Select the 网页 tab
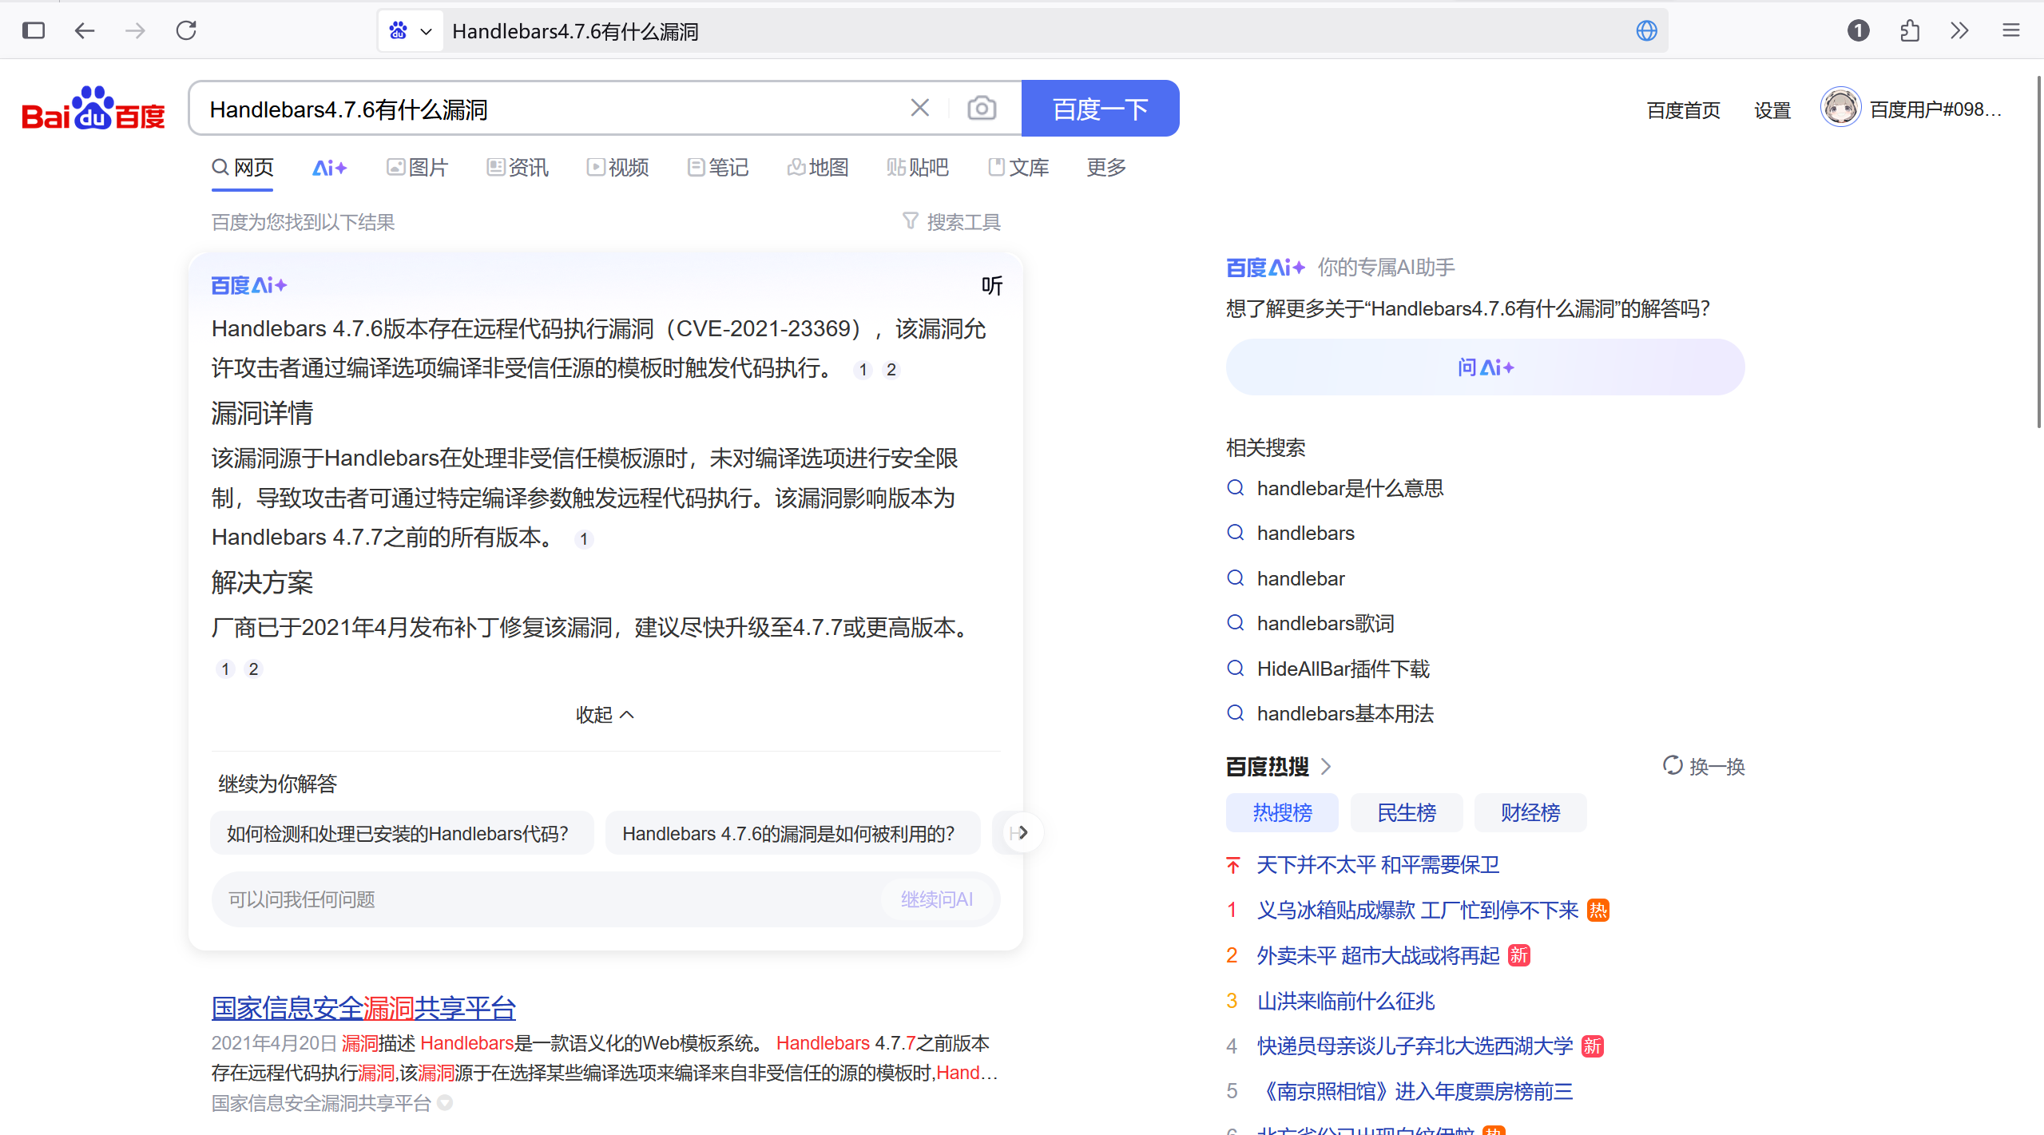Viewport: 2044px width, 1135px height. [243, 168]
